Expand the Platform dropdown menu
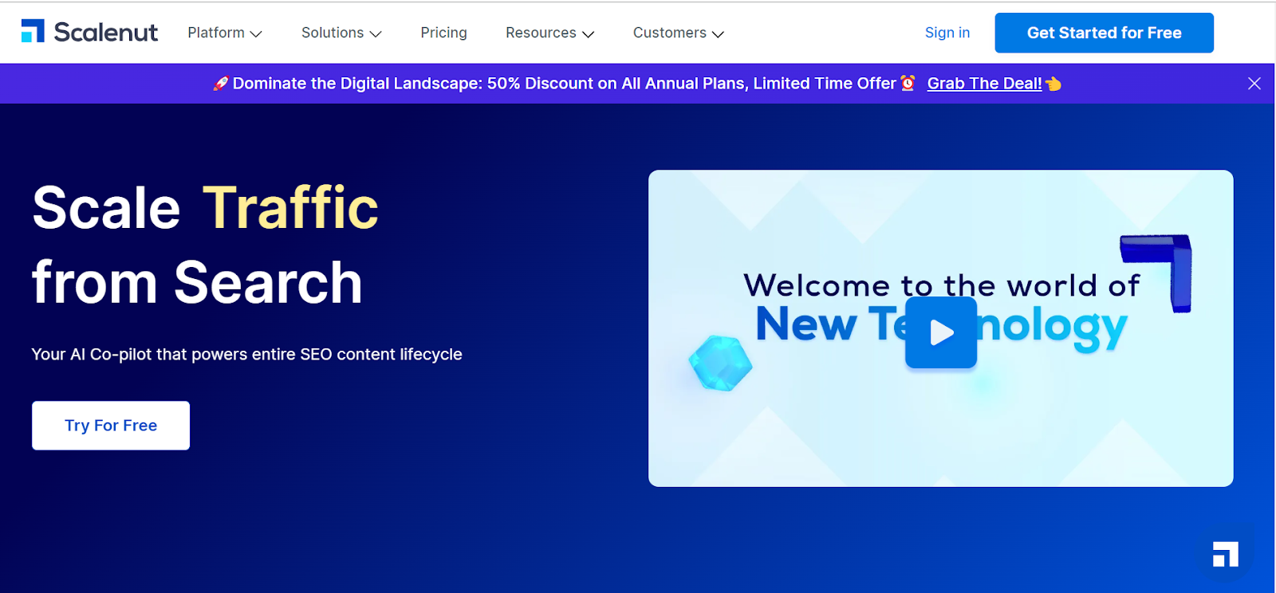This screenshot has height=593, width=1276. [225, 33]
